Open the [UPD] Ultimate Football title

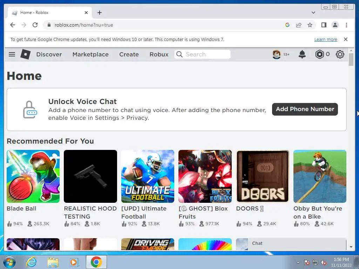click(144, 212)
